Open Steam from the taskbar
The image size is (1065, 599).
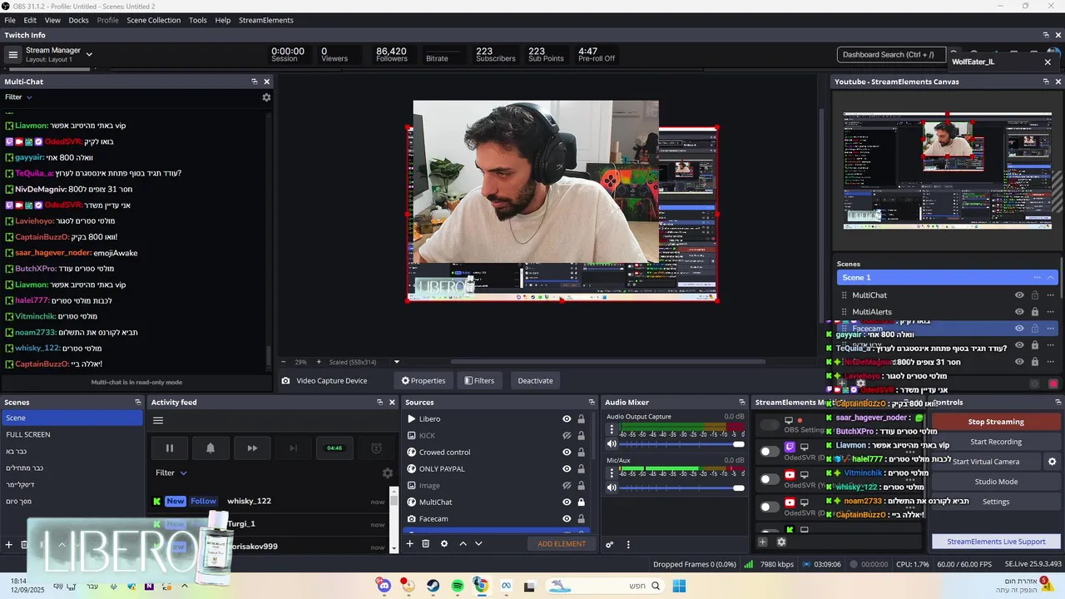(x=433, y=586)
